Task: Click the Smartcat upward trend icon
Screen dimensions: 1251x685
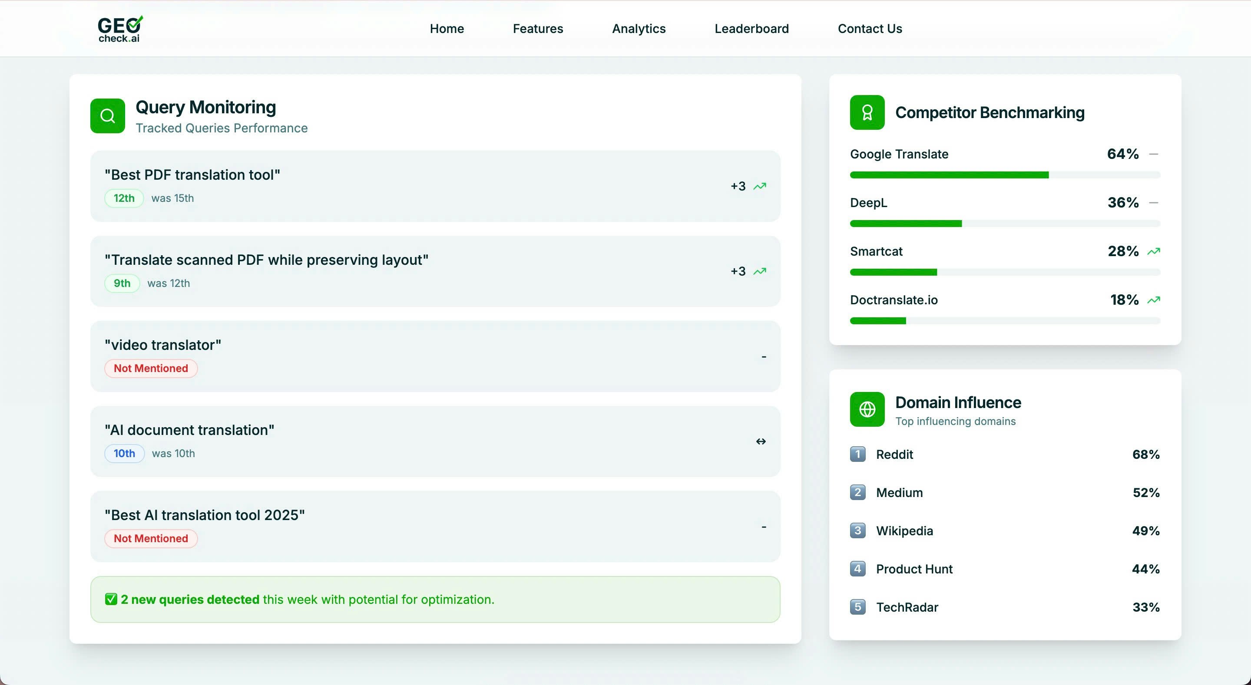Action: click(1153, 251)
